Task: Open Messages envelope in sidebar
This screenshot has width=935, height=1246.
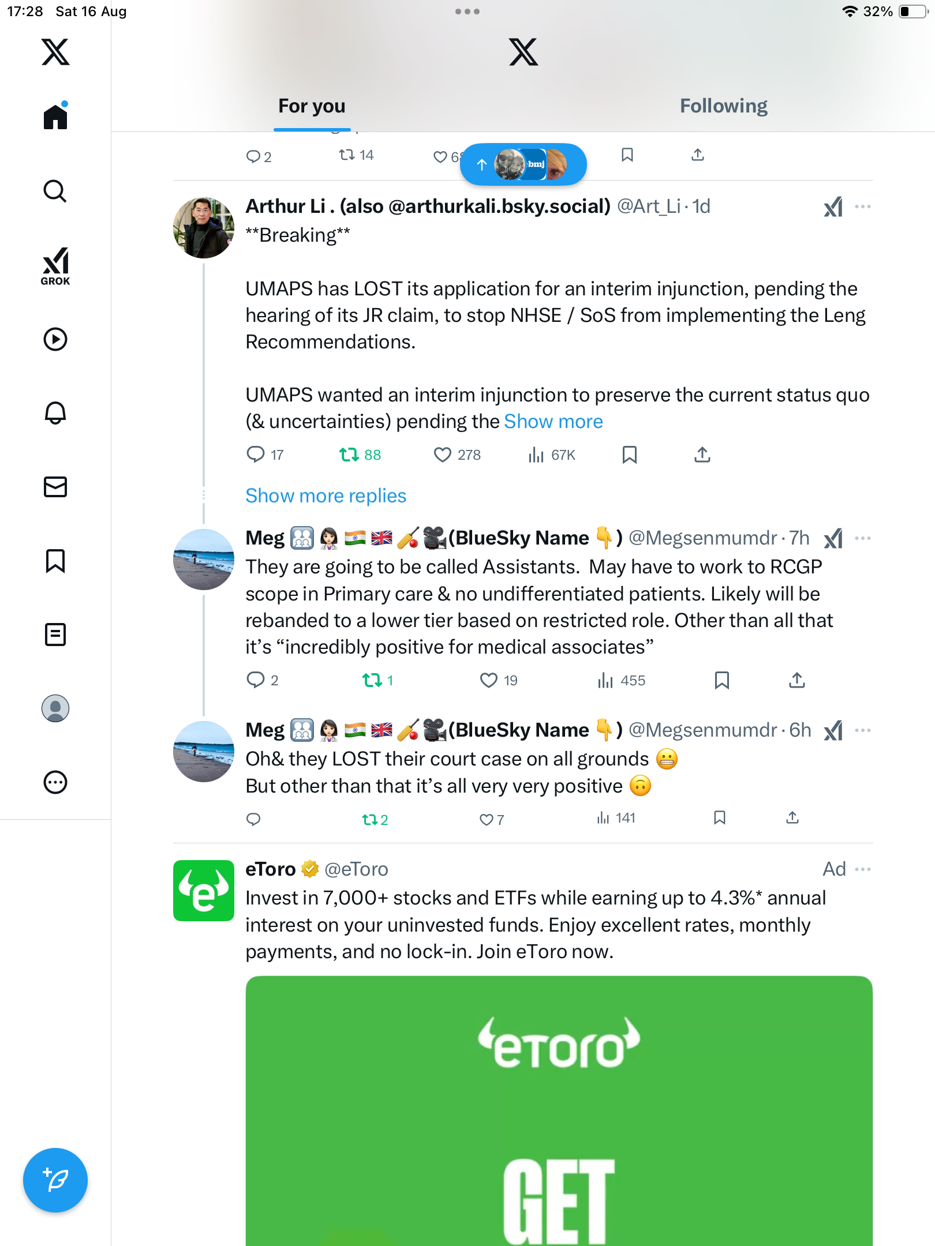Action: [55, 487]
